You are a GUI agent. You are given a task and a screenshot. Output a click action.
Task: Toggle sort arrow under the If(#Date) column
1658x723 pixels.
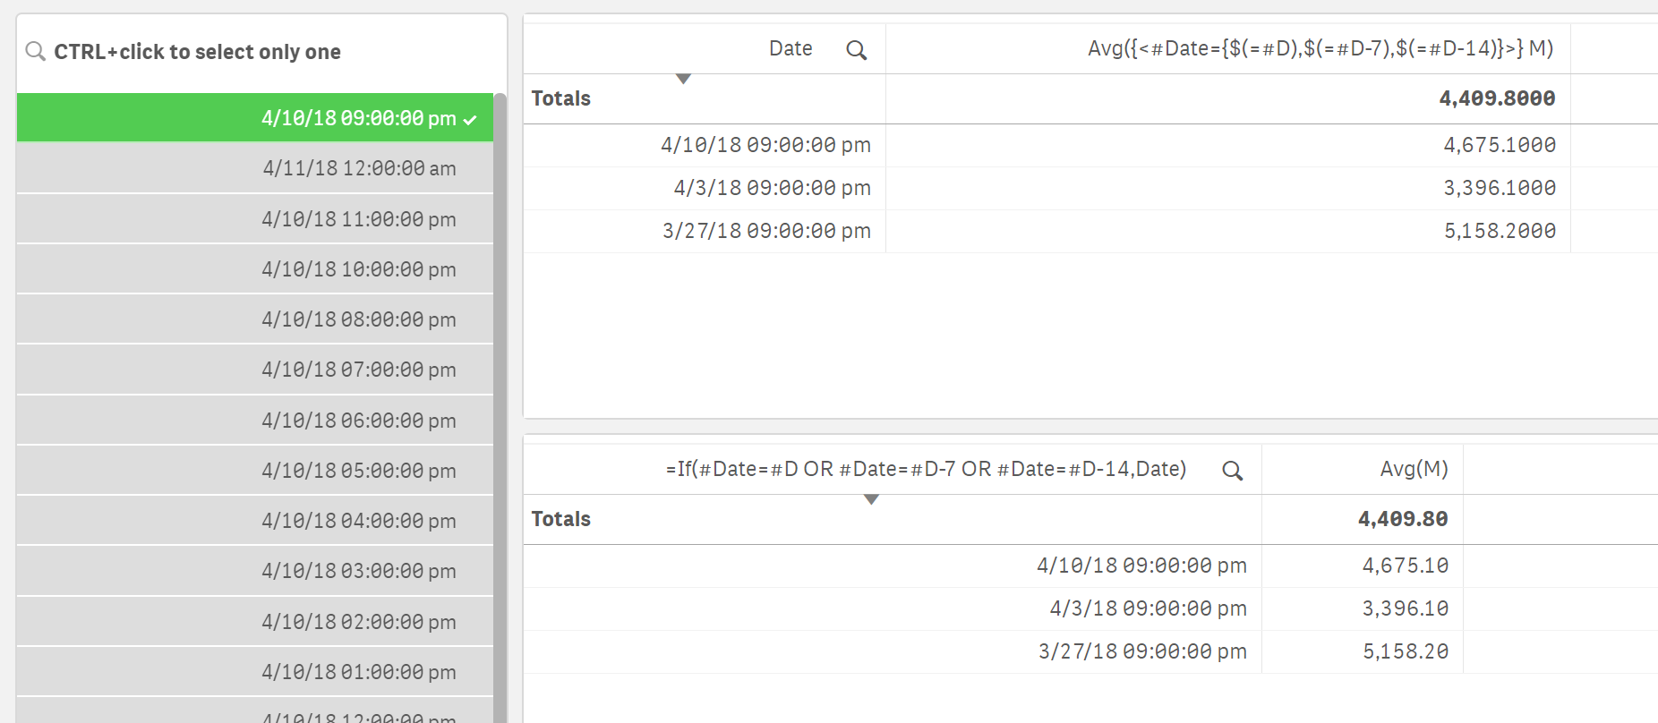(x=871, y=499)
